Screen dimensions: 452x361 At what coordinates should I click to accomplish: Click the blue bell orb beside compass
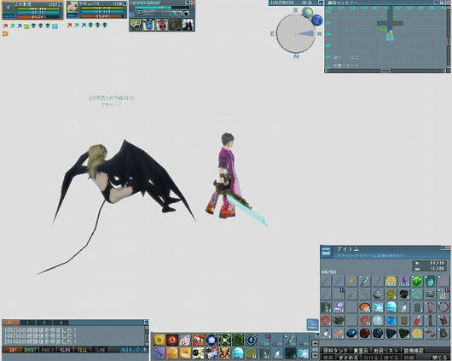click(x=317, y=20)
